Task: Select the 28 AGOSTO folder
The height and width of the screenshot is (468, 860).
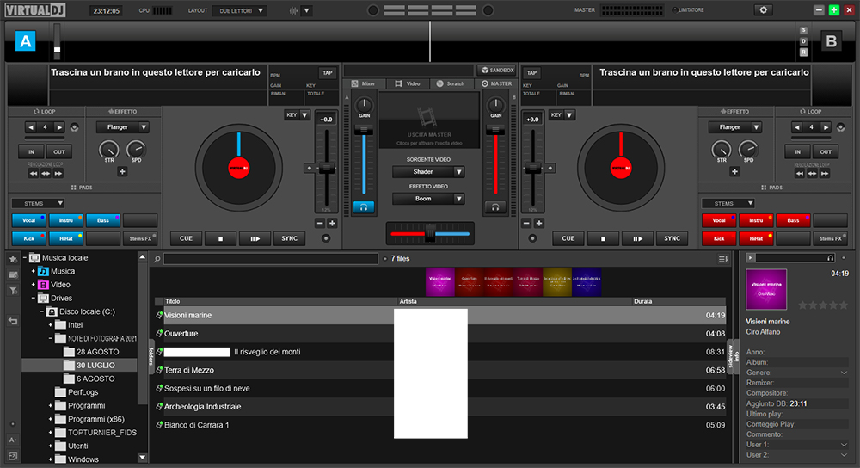Action: click(97, 352)
